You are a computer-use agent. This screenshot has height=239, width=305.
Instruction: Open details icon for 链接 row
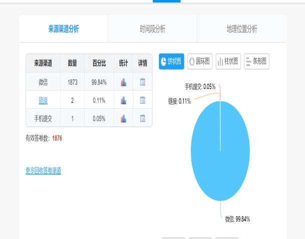click(x=143, y=100)
